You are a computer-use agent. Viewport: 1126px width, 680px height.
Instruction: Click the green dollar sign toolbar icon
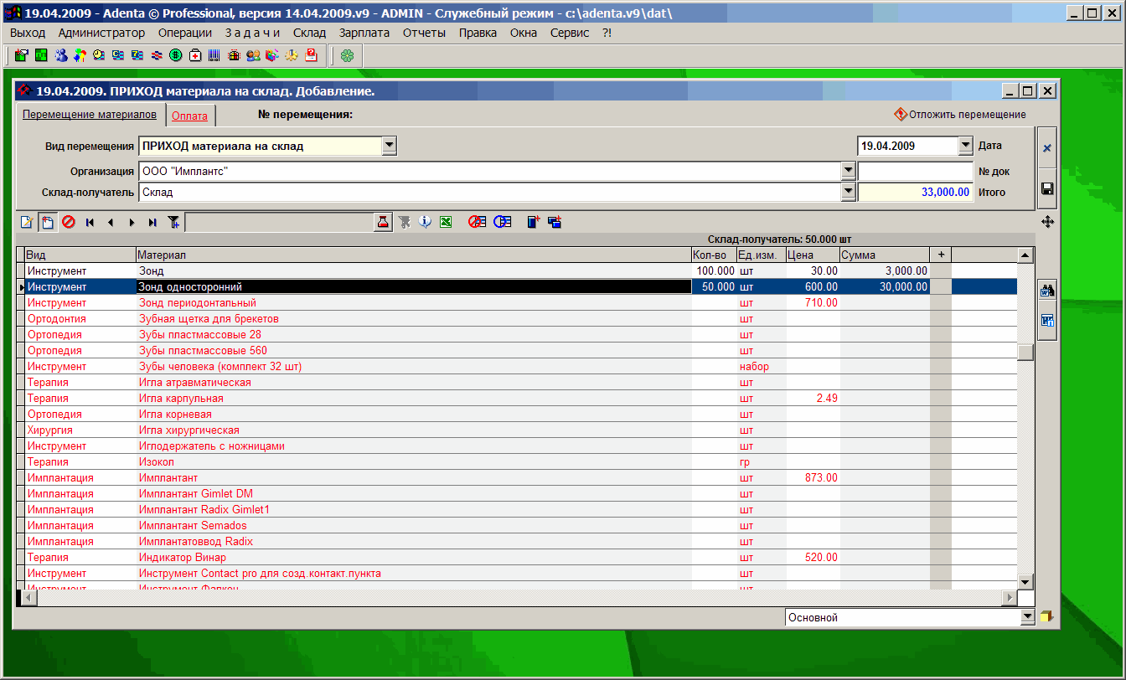point(175,56)
